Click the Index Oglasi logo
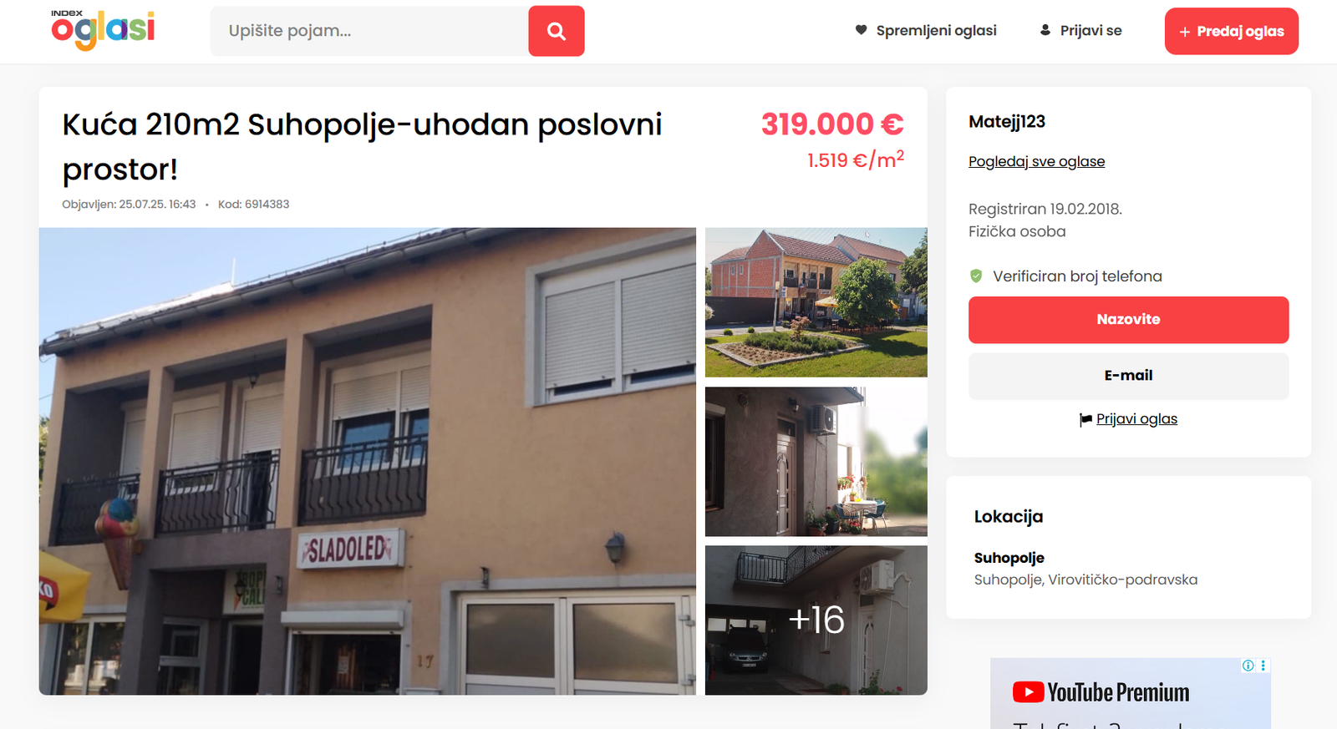The width and height of the screenshot is (1337, 729). pos(103,30)
